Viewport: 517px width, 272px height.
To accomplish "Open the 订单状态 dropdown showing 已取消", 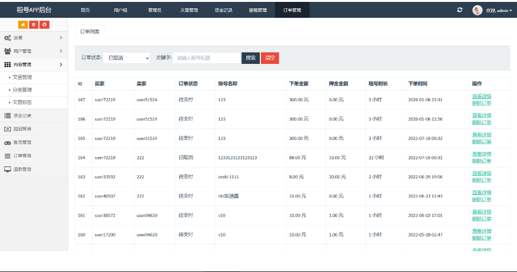I will coord(127,58).
